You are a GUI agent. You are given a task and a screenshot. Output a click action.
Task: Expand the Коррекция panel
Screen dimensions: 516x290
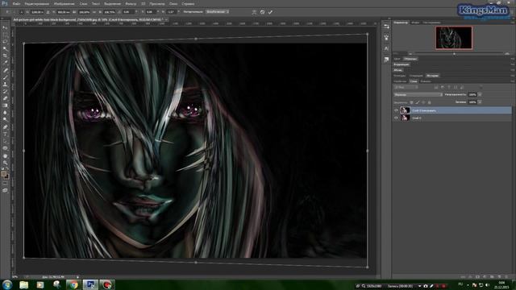click(402, 64)
